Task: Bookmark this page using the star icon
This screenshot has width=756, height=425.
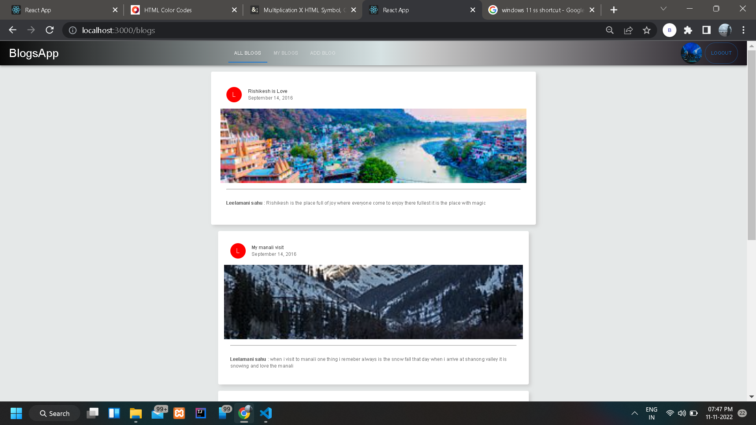Action: click(647, 30)
